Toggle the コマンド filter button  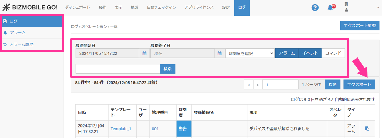point(333,53)
